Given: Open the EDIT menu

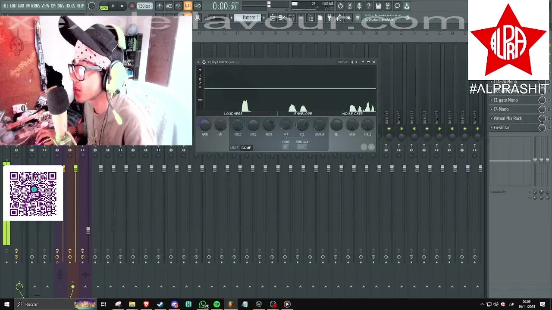Looking at the screenshot, I should point(13,6).
